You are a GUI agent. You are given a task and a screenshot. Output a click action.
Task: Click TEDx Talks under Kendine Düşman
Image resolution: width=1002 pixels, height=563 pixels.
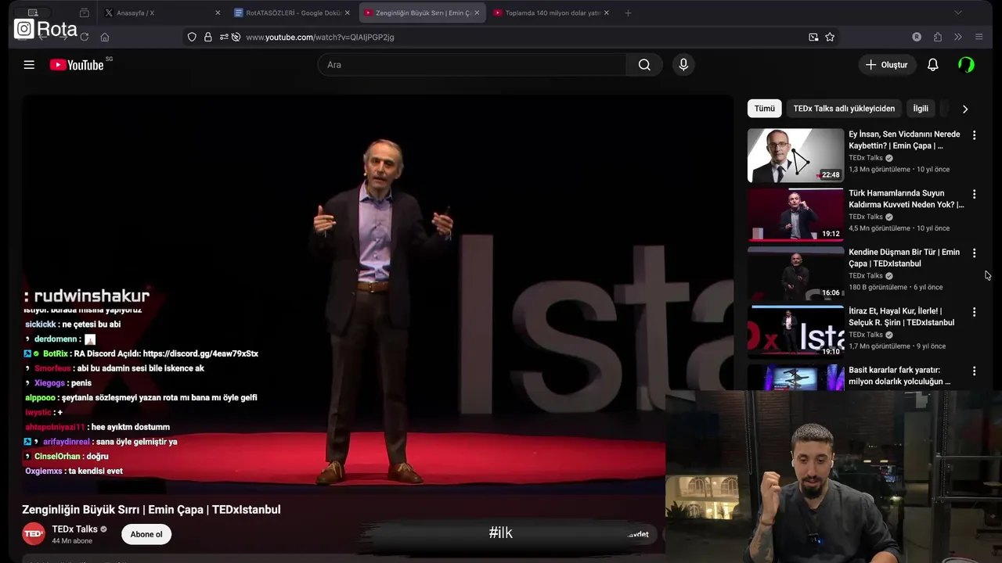pos(865,276)
